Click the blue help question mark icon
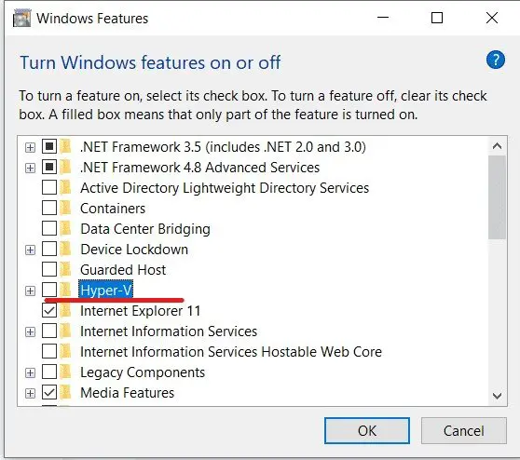The height and width of the screenshot is (460, 520). (x=496, y=60)
